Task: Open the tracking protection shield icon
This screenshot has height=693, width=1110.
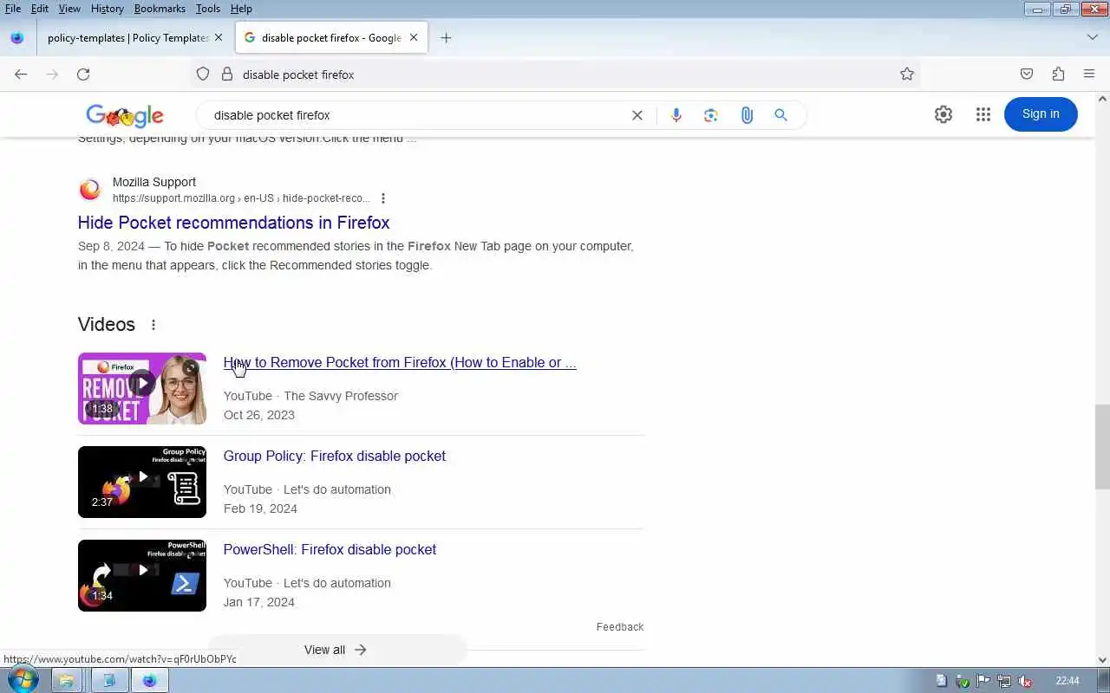Action: pos(203,74)
